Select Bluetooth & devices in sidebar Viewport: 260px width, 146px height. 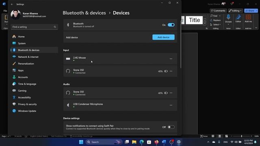point(34,50)
